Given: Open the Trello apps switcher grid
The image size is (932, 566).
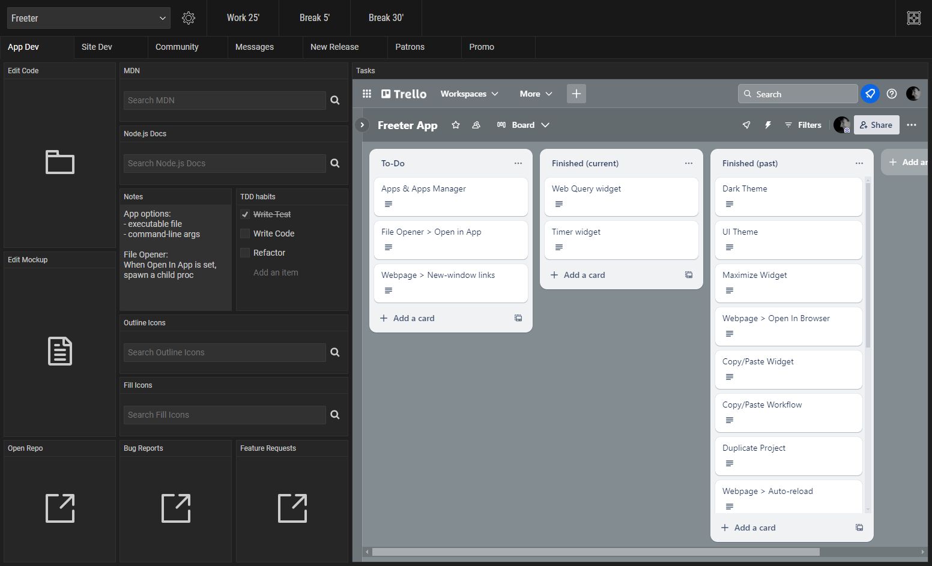Looking at the screenshot, I should click(x=367, y=94).
